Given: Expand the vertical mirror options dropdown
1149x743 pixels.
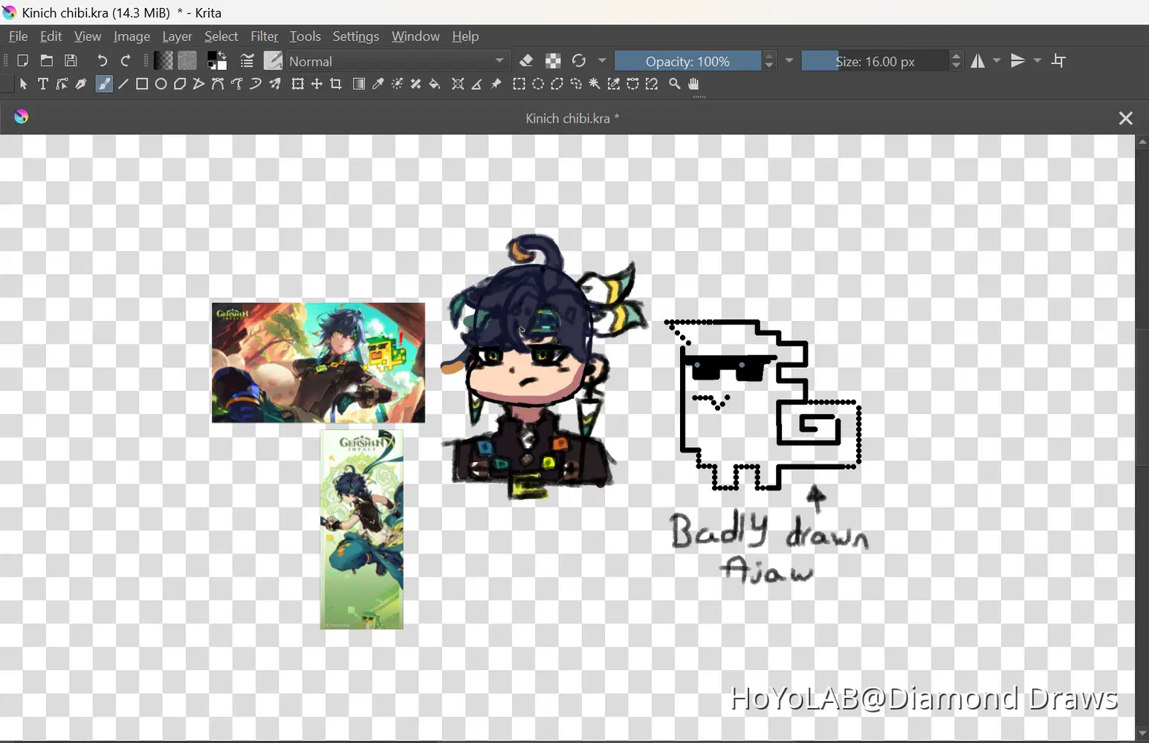Looking at the screenshot, I should [x=1038, y=60].
